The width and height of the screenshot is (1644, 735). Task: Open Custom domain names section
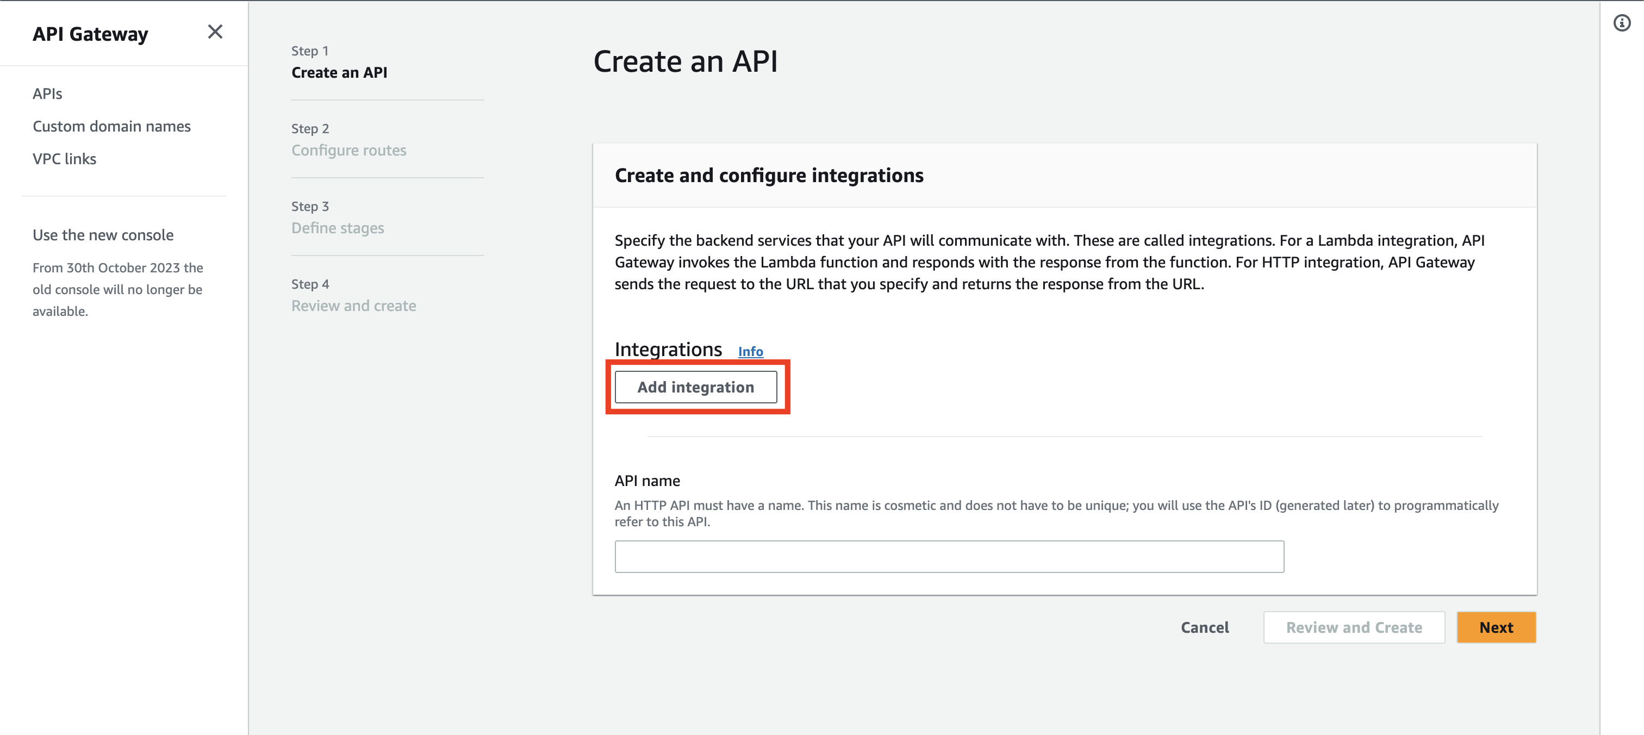111,125
